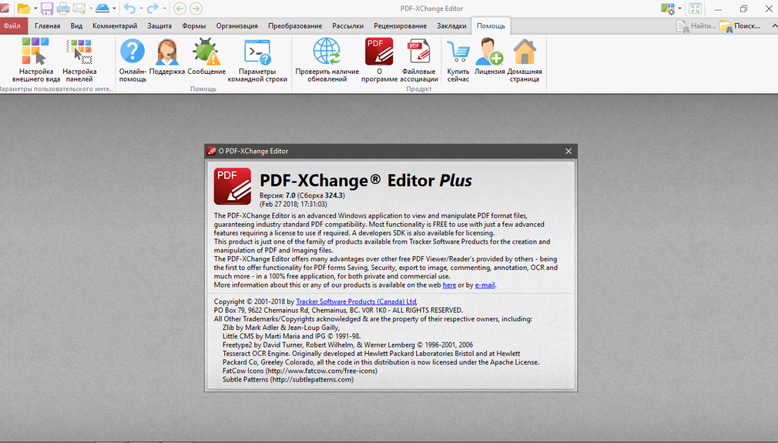Click the О программе ribbon icon
Image resolution: width=778 pixels, height=443 pixels.
[379, 60]
